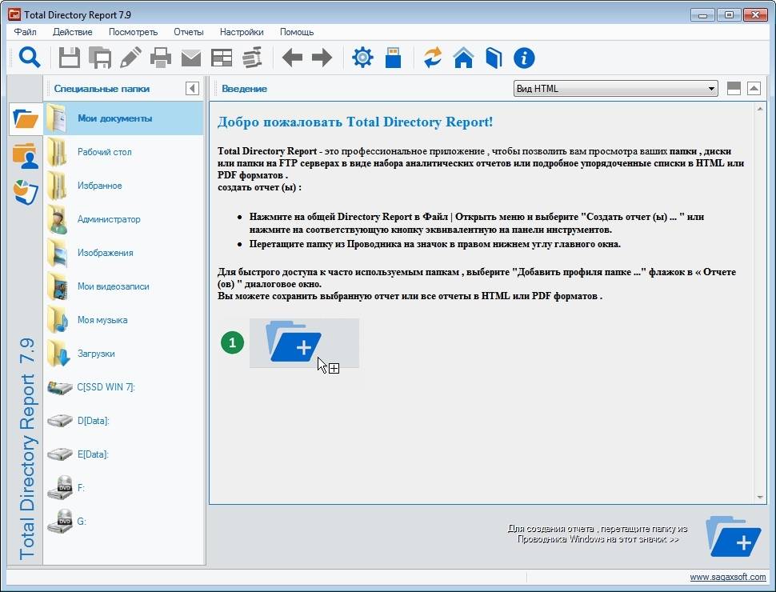The height and width of the screenshot is (592, 776).
Task: Click the blue info circle icon
Action: click(x=524, y=58)
